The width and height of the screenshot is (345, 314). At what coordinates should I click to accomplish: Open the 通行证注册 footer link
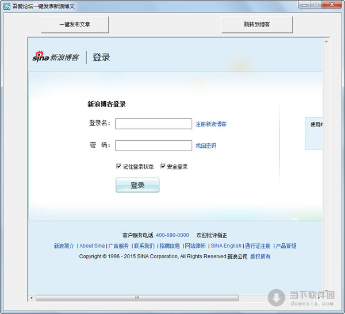coord(258,246)
